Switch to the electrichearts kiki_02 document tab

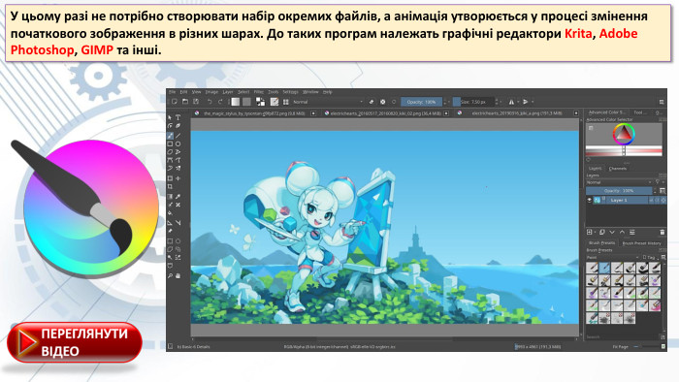pyautogui.click(x=387, y=113)
